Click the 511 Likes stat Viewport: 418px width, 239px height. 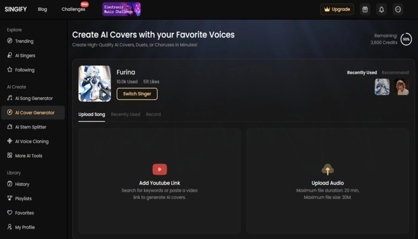click(x=151, y=82)
